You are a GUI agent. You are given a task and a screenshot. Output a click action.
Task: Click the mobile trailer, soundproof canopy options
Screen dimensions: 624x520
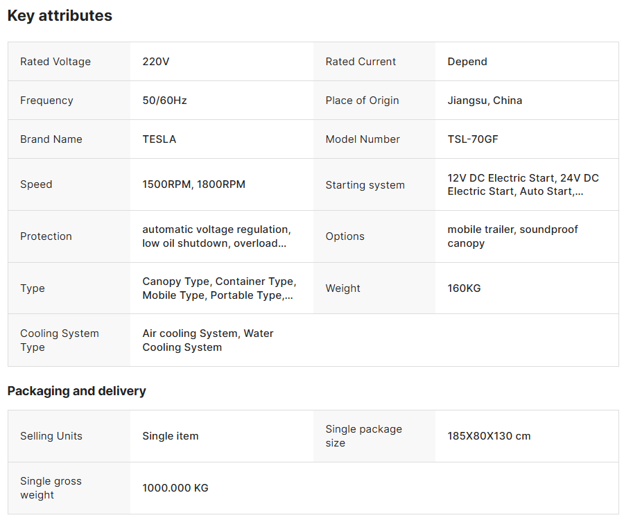(x=512, y=236)
